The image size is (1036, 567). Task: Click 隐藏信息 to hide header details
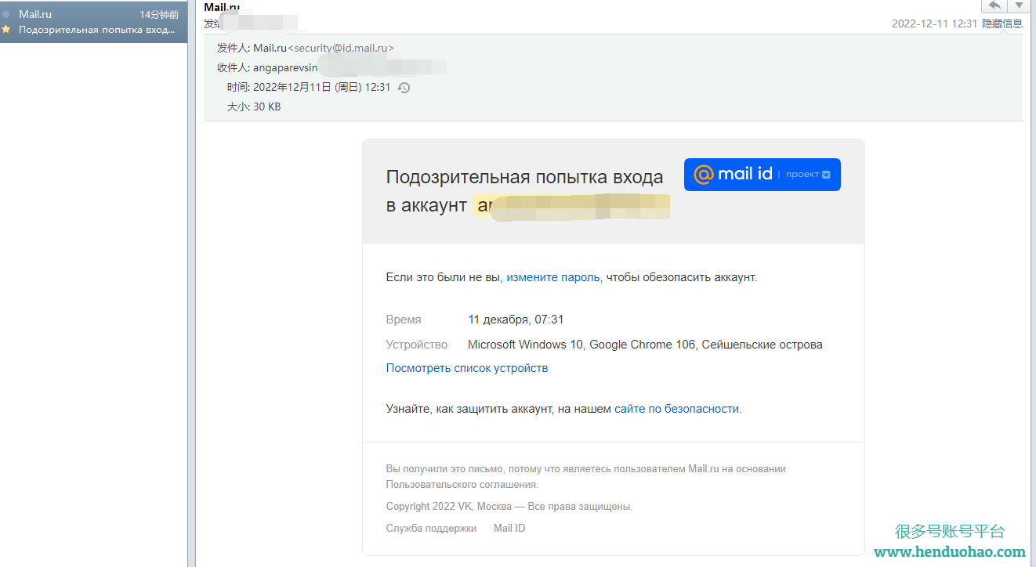tap(1002, 23)
